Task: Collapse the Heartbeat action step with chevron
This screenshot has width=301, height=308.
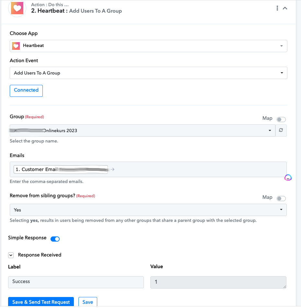Action: [x=285, y=8]
